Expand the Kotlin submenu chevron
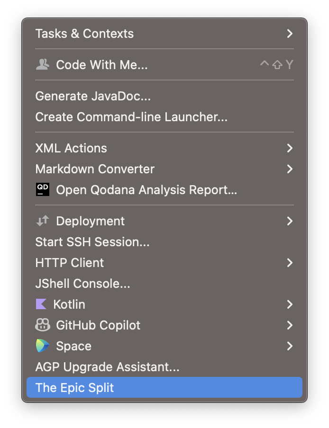329x428 pixels. [290, 304]
